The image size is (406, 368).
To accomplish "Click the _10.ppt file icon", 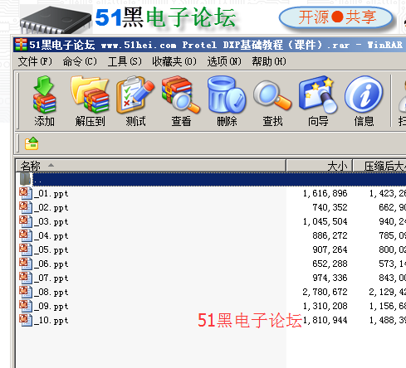I will [x=26, y=320].
